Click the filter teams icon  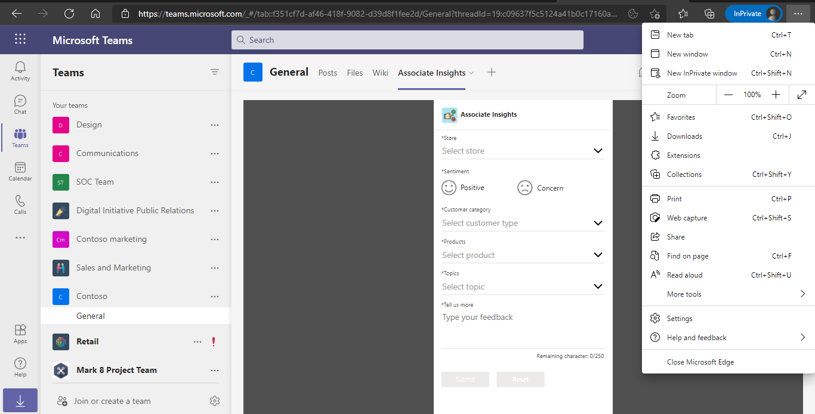[x=215, y=72]
